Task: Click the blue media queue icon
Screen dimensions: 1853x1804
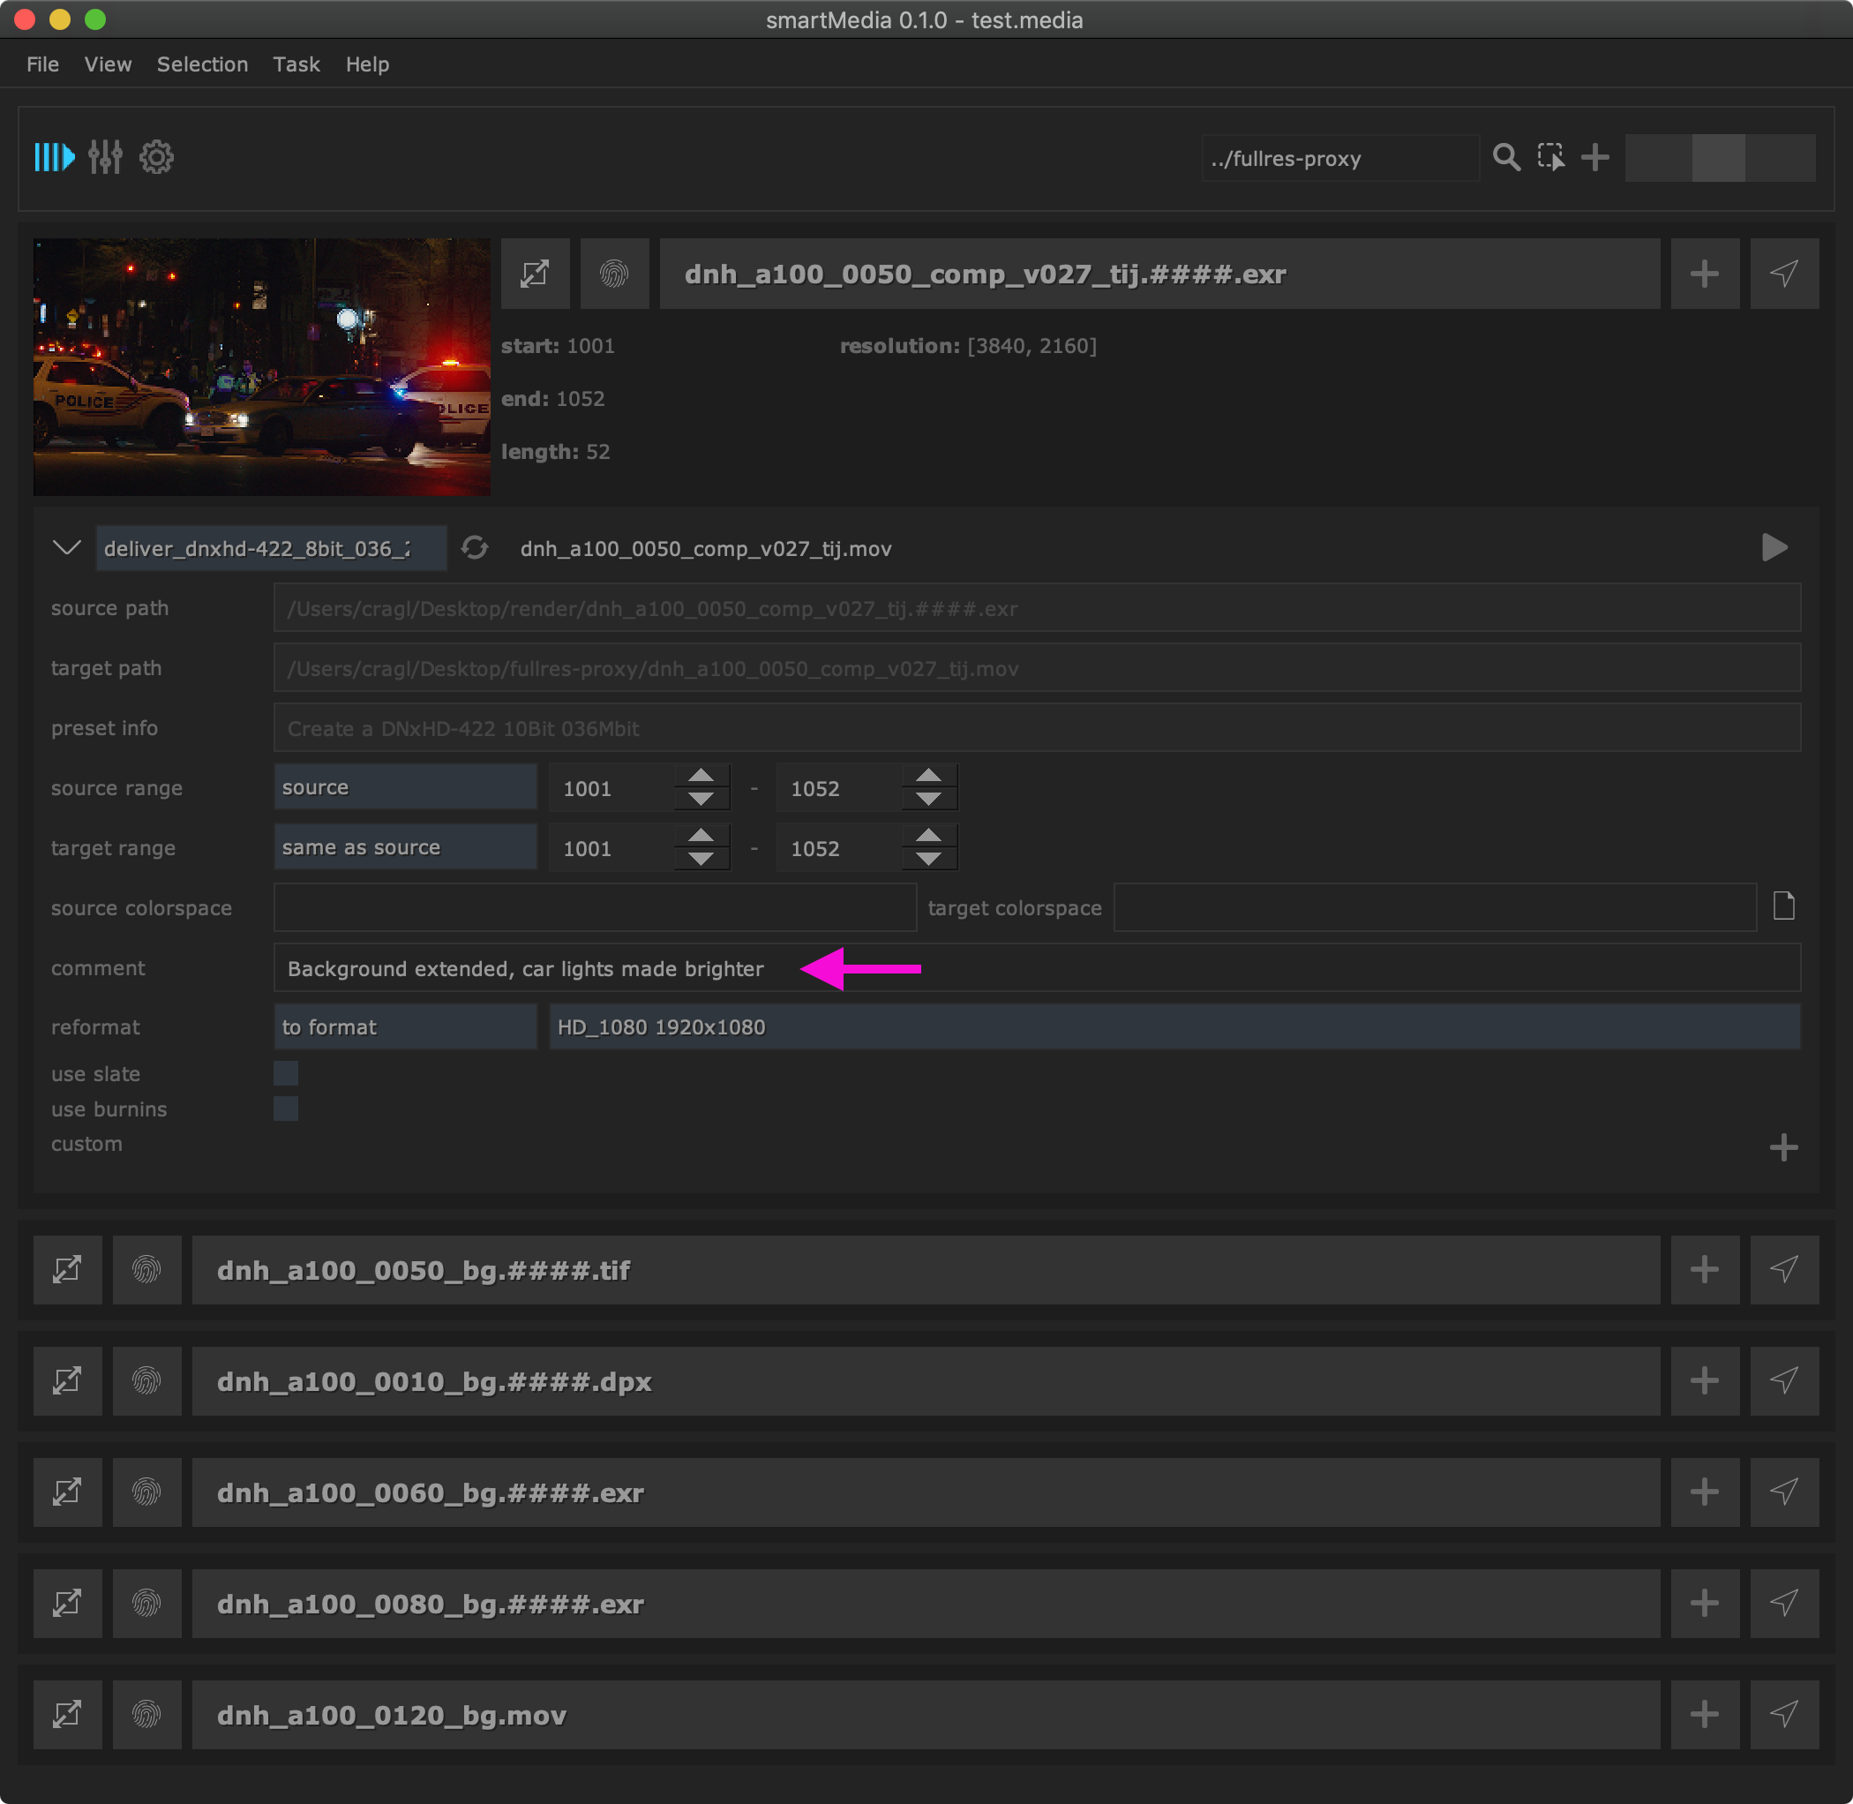Action: click(54, 157)
